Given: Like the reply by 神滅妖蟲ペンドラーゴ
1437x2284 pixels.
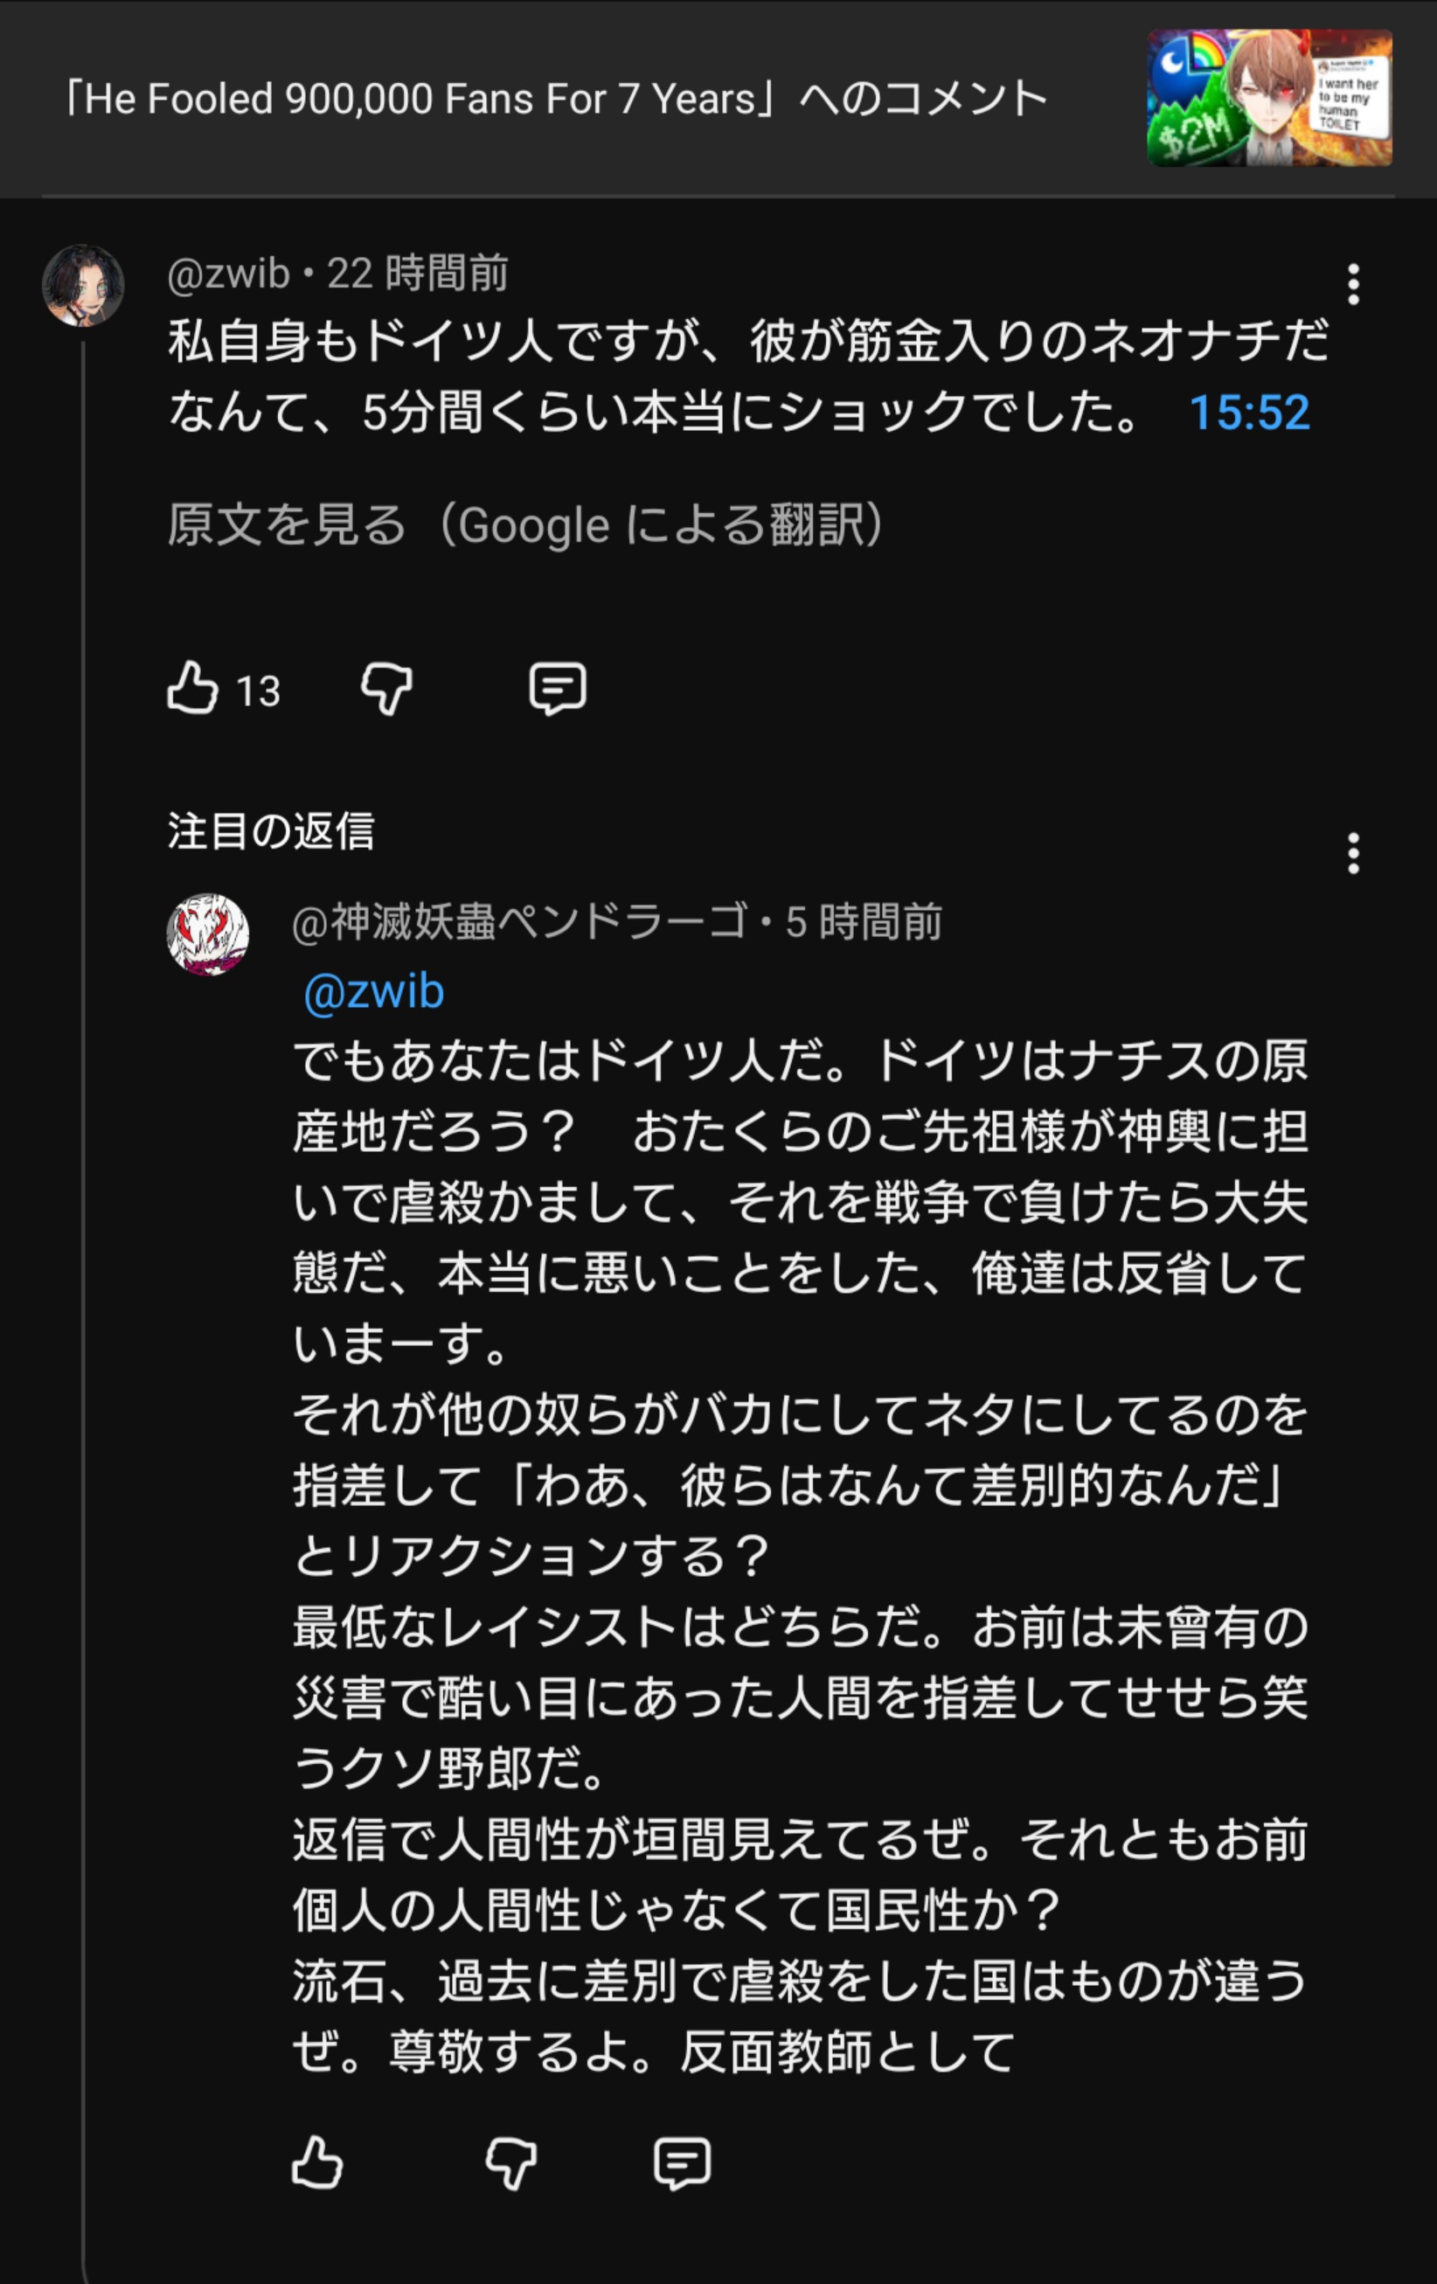Looking at the screenshot, I should [x=316, y=2163].
